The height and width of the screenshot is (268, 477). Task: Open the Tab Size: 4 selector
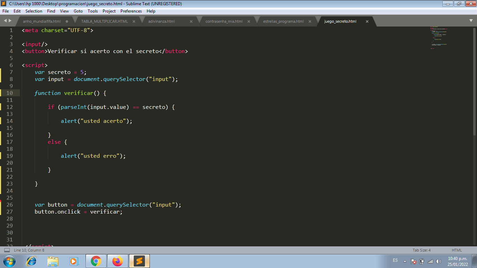421,250
